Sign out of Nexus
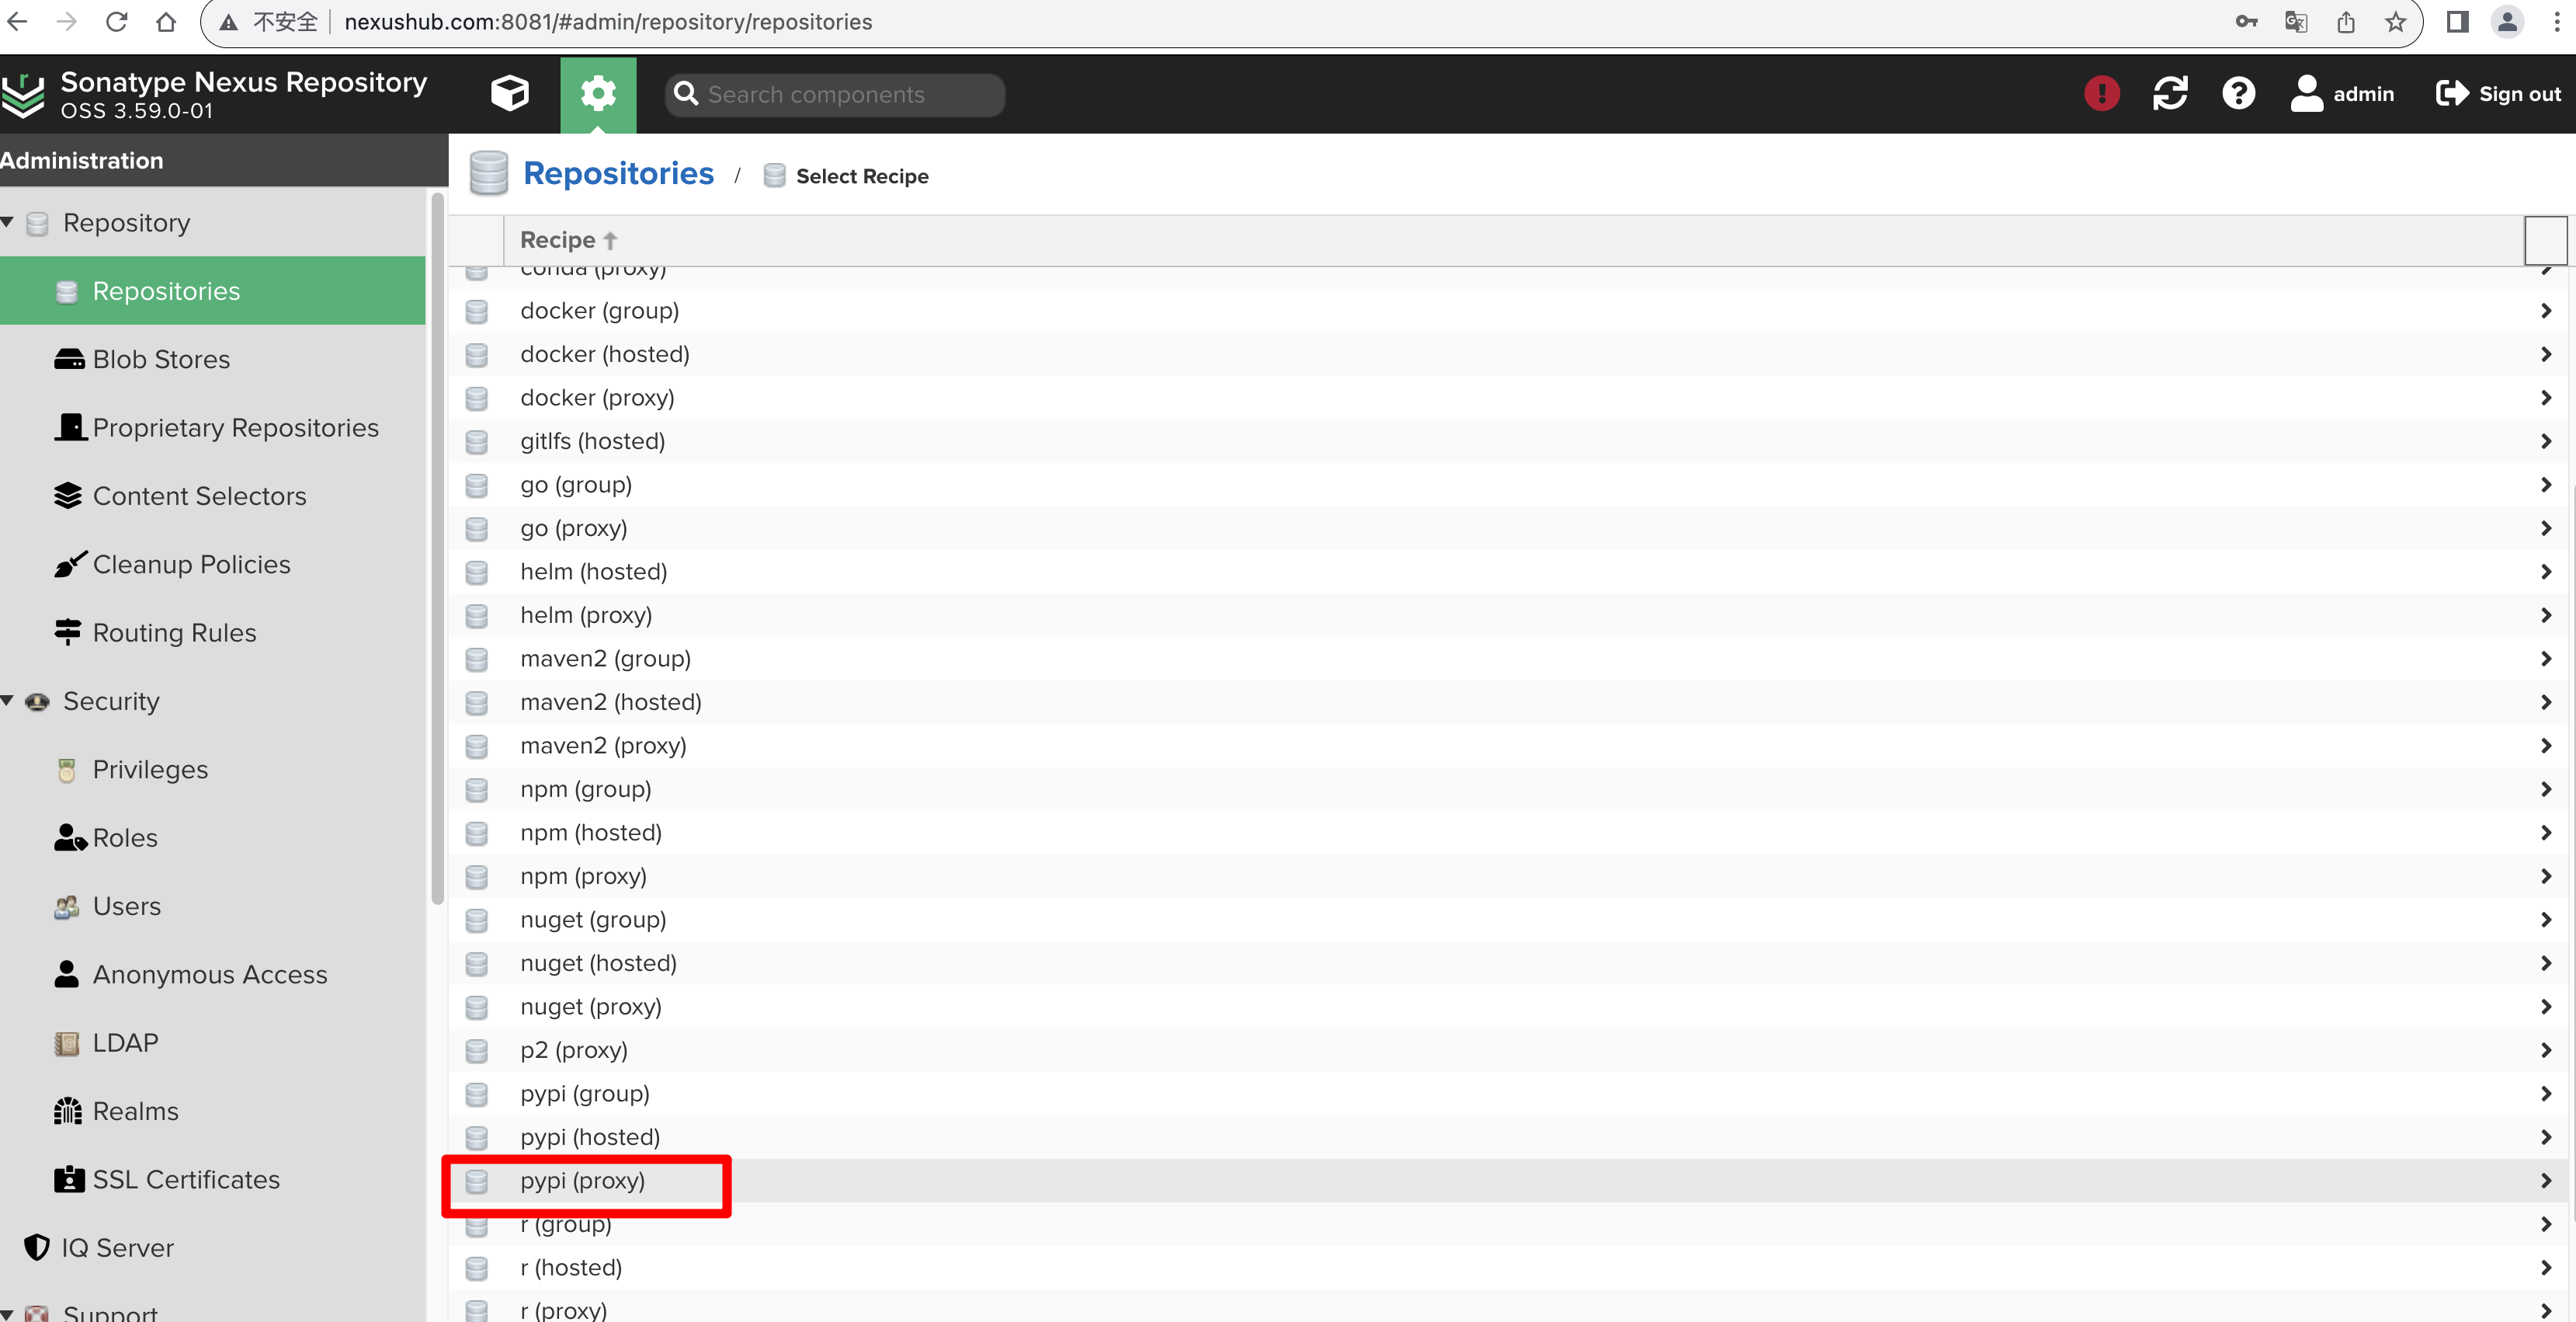Screen dimensions: 2576x1322 click(2498, 93)
